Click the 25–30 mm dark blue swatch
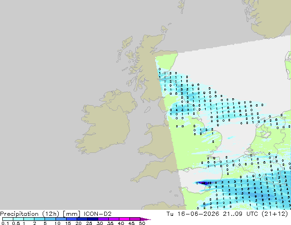Viewport: 291px width, 225px height. pos(92,219)
